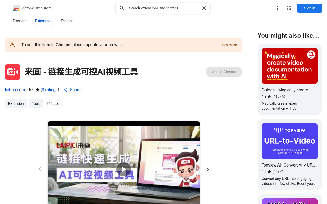Viewport: 327px width, 204px height.
Task: Click the warning triangle in the notice banner
Action: (12, 45)
